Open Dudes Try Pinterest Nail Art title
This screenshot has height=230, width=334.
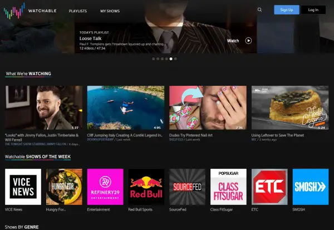190,135
